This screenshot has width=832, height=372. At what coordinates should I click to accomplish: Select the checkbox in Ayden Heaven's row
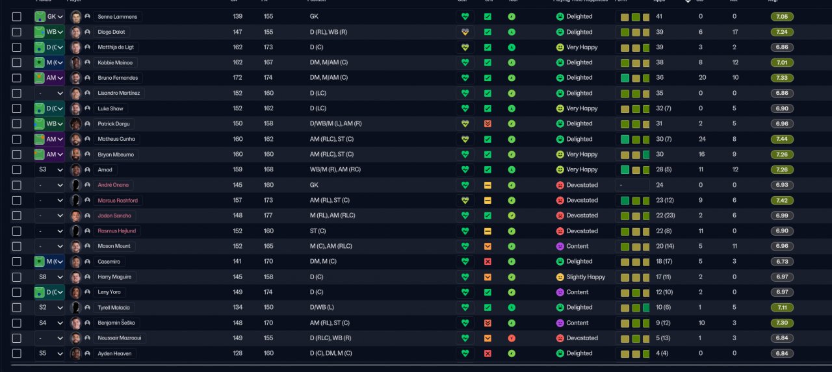point(17,353)
